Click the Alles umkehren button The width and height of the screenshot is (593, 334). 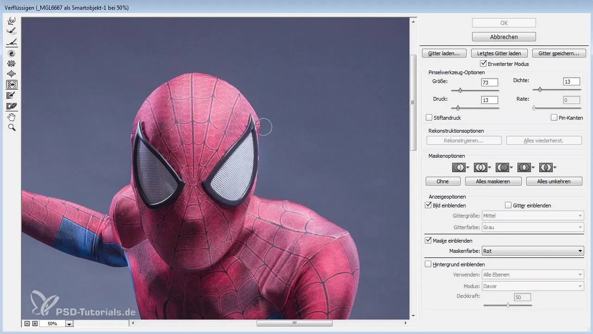pyautogui.click(x=554, y=181)
